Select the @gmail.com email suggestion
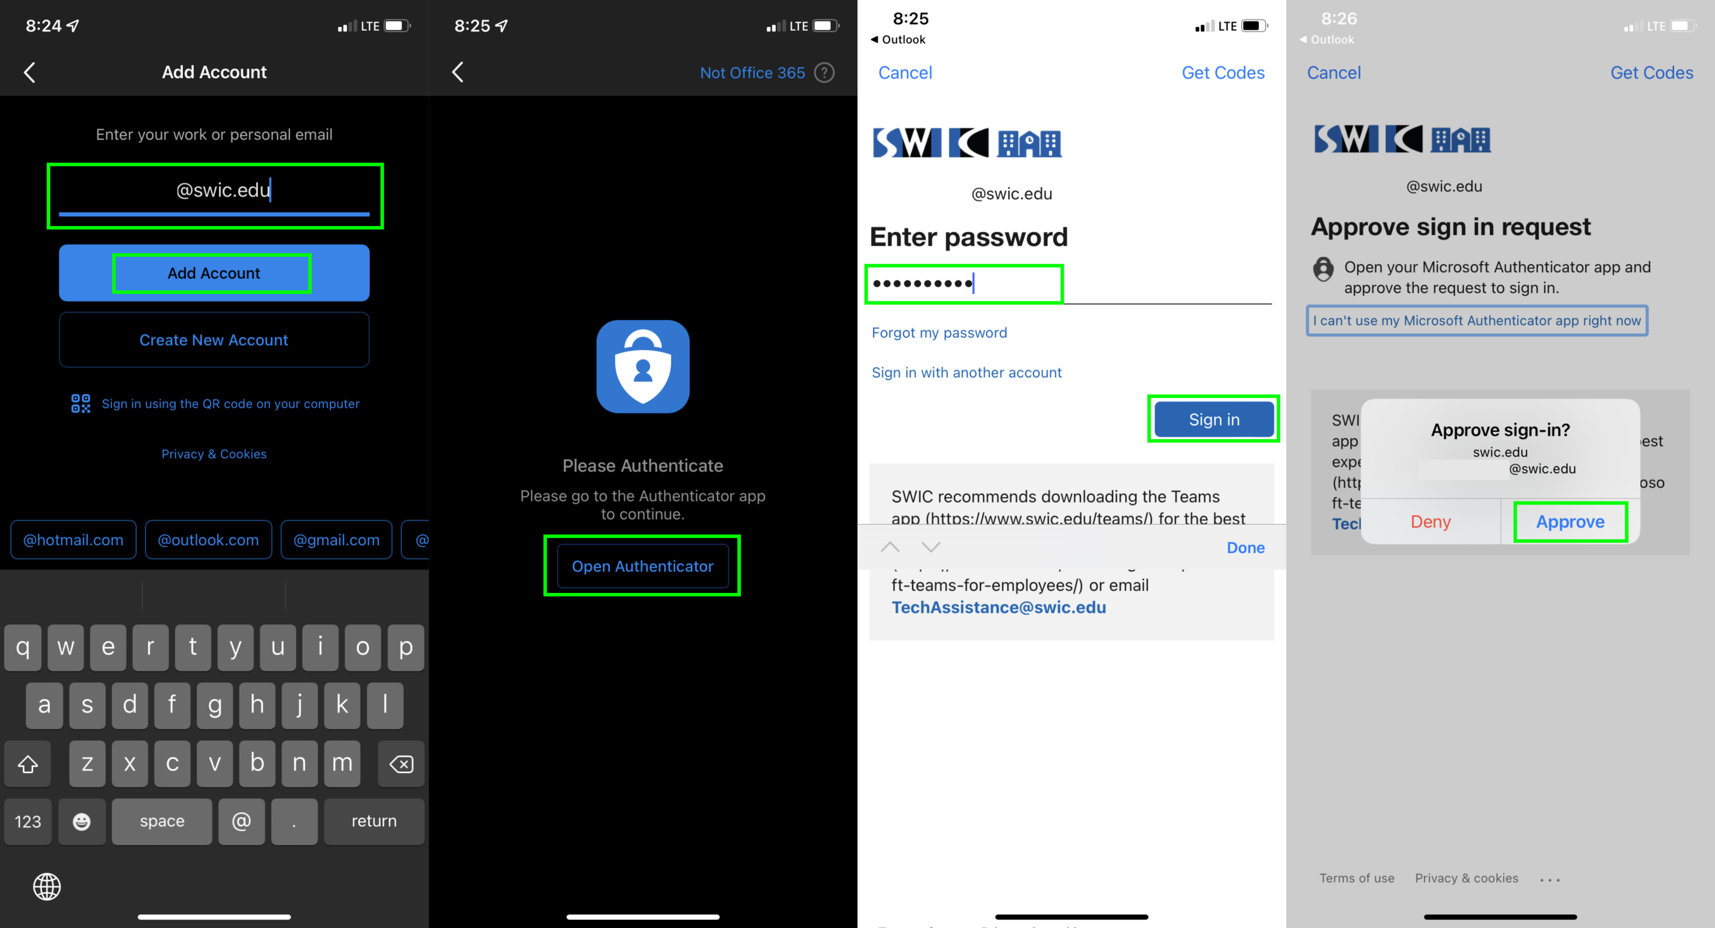This screenshot has height=928, width=1715. 335,539
